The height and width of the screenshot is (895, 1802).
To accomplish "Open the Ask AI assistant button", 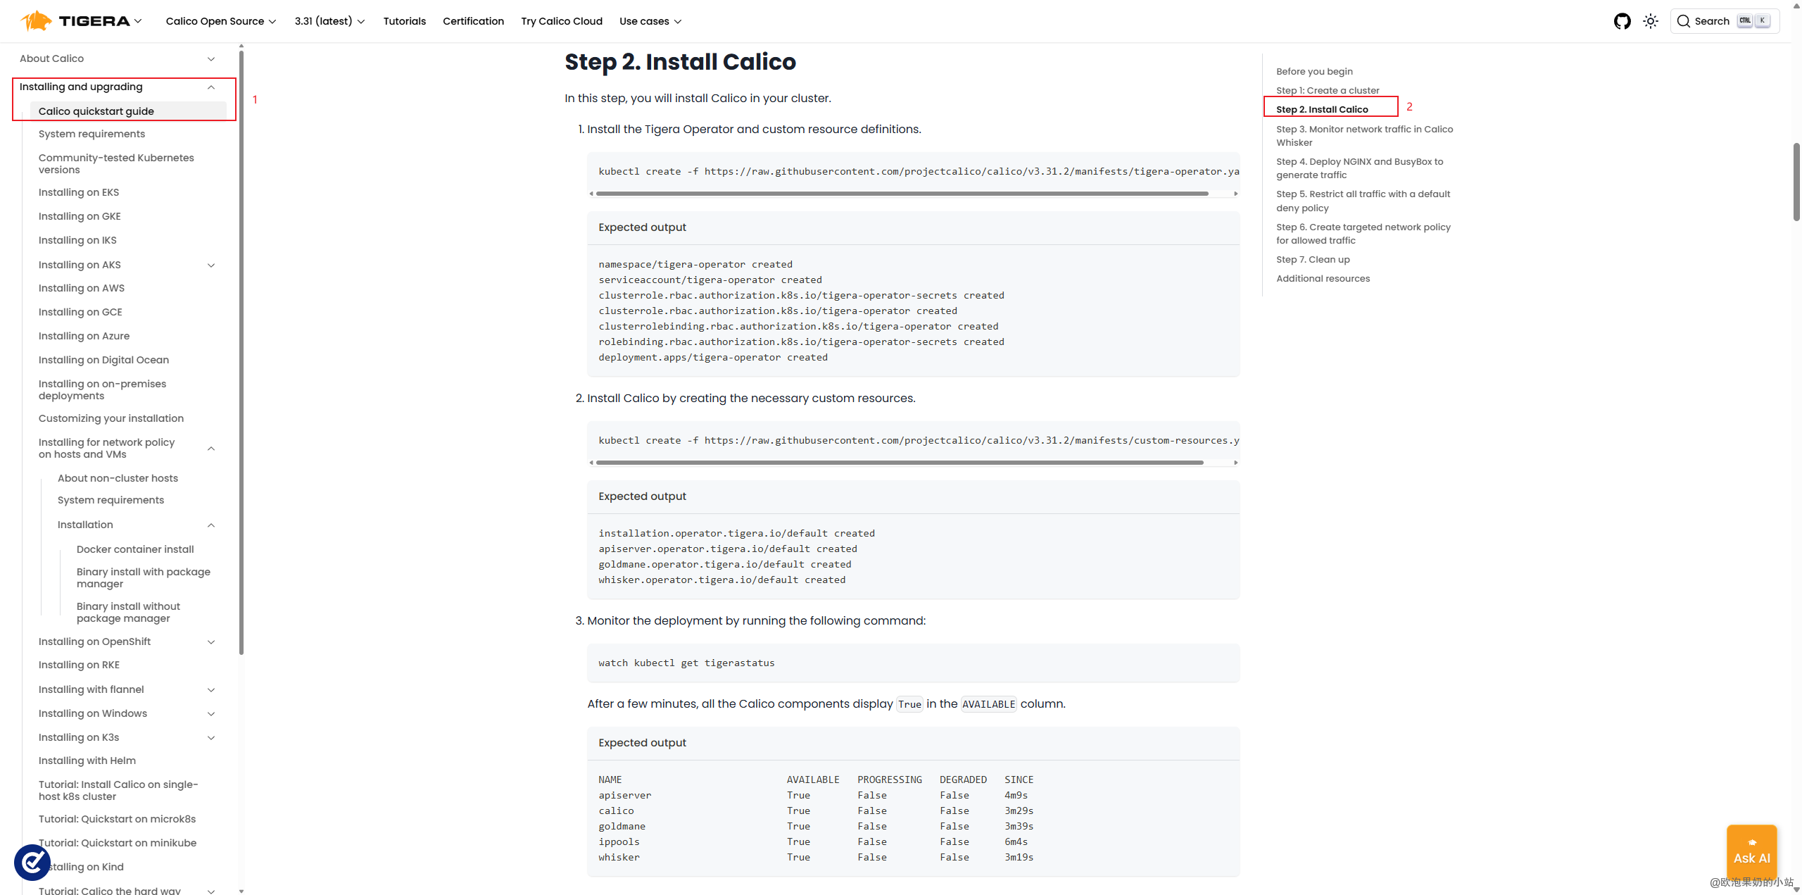I will click(x=1751, y=852).
